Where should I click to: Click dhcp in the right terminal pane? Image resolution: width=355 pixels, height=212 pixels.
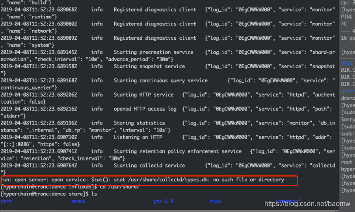point(347,63)
